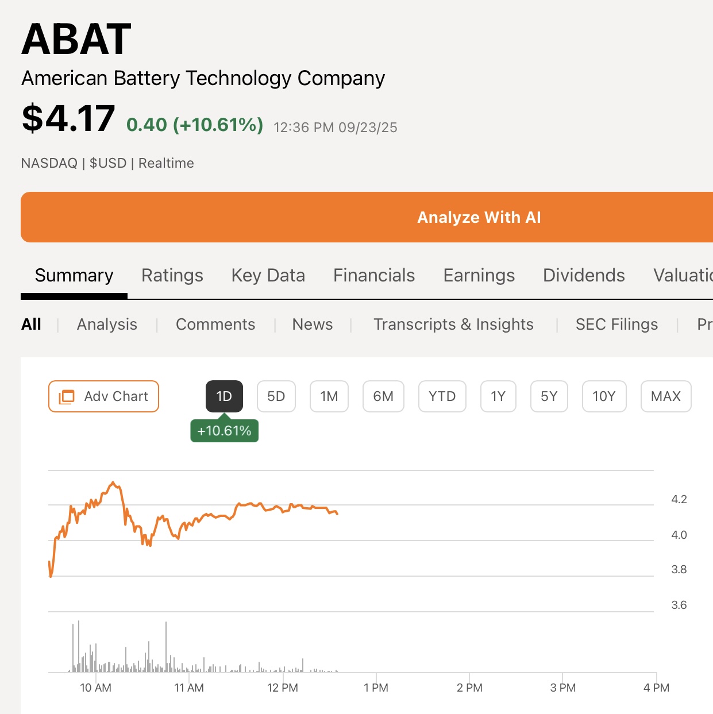This screenshot has width=713, height=714.
Task: Go to the Financials tab
Action: [x=374, y=275]
